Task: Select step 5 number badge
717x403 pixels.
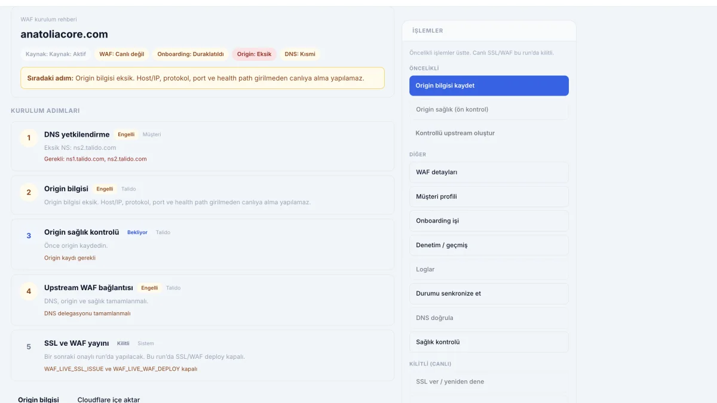Action: 29,347
